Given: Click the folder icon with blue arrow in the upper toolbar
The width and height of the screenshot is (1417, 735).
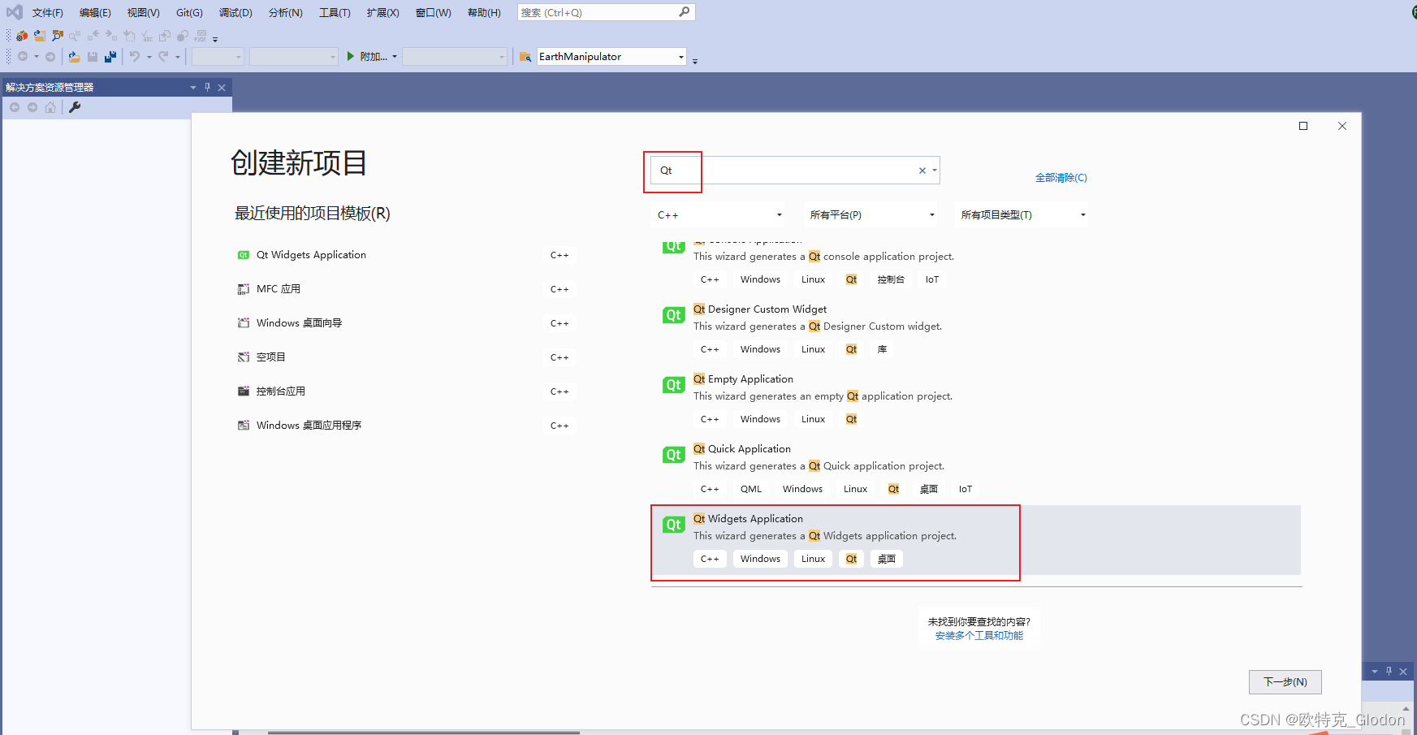Looking at the screenshot, I should (x=39, y=36).
